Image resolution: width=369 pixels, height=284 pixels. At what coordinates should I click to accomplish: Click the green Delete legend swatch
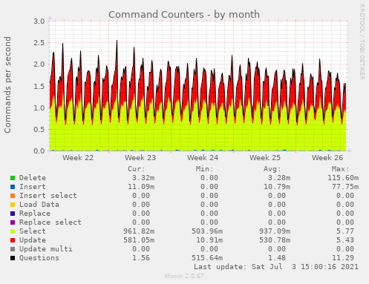coord(13,178)
